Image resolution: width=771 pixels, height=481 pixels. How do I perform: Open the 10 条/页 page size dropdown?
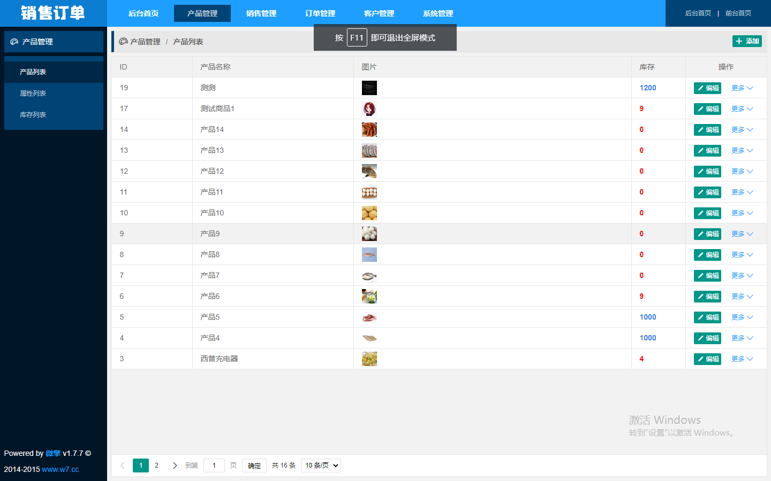(321, 466)
